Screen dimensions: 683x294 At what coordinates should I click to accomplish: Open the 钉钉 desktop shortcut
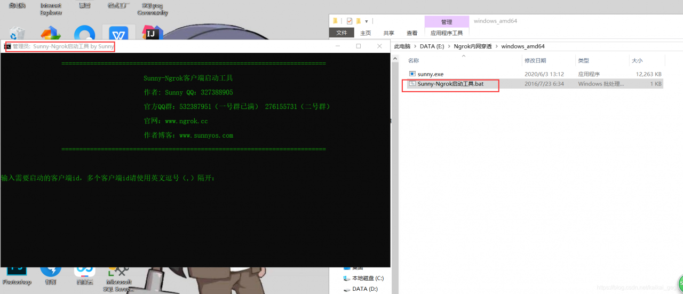click(x=51, y=275)
